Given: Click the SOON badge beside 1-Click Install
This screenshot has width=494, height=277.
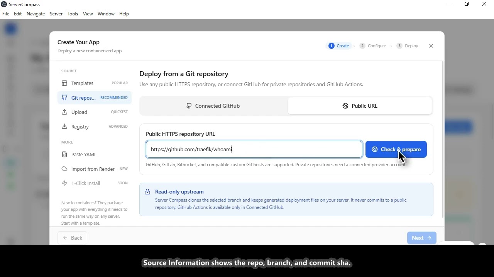Looking at the screenshot, I should [122, 183].
